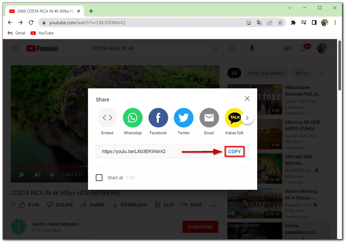
Task: Reload the YouTube page
Action: [x=31, y=23]
